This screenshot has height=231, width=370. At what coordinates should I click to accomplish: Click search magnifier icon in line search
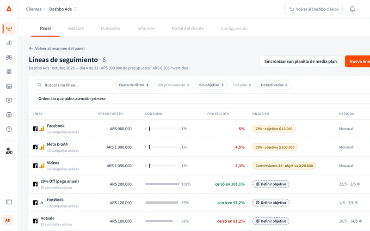pos(39,85)
